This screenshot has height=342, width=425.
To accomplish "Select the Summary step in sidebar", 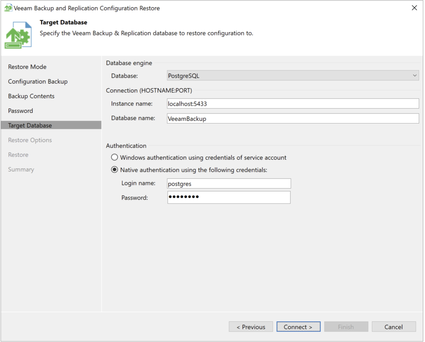I will (x=21, y=169).
